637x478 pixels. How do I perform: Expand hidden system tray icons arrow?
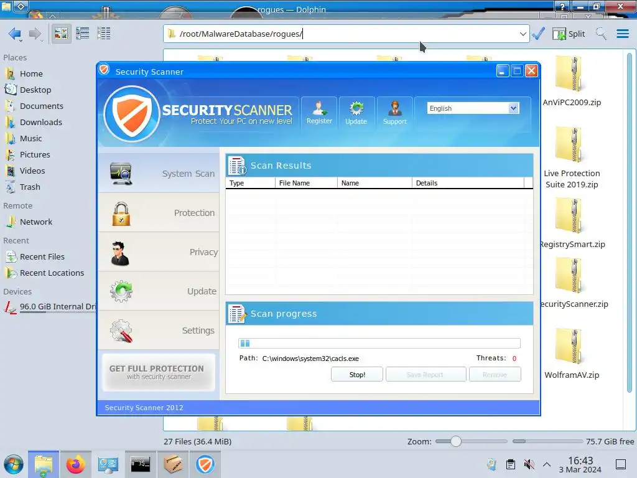click(x=547, y=464)
